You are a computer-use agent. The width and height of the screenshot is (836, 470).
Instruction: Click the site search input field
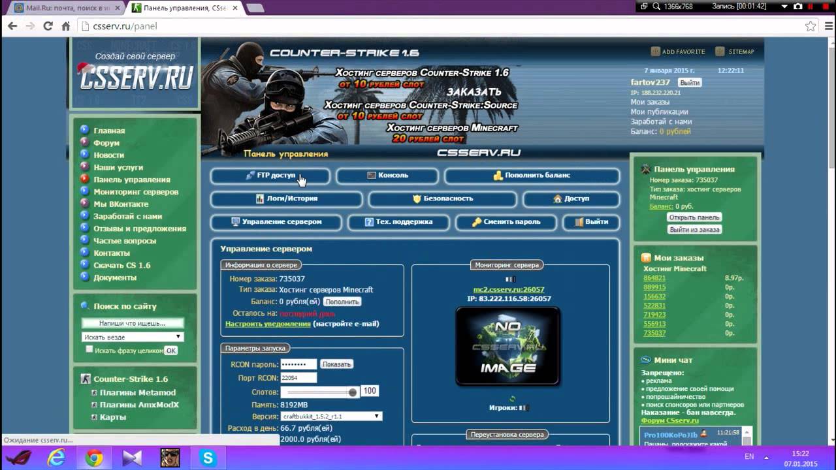(133, 323)
